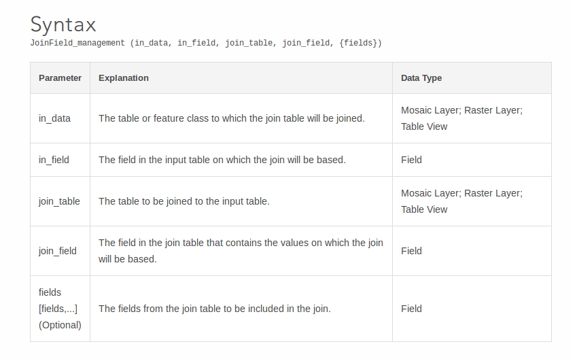Select the in_field parameter cell
The width and height of the screenshot is (573, 361).
pyautogui.click(x=54, y=160)
